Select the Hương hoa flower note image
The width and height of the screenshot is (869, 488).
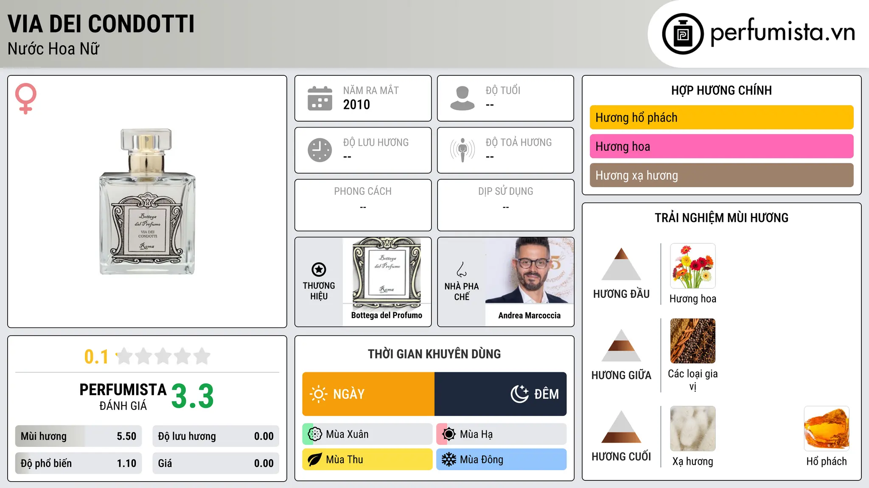(x=693, y=266)
